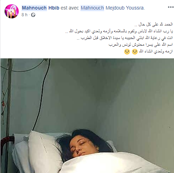174x173 pixels.
Task: Open the hospital bed post photo
Action: 87,116
